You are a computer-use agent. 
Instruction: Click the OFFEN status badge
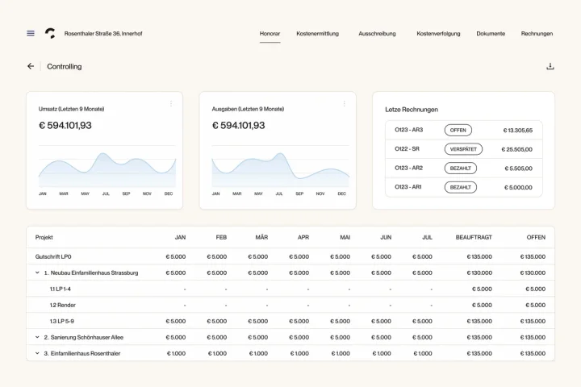[x=458, y=131]
